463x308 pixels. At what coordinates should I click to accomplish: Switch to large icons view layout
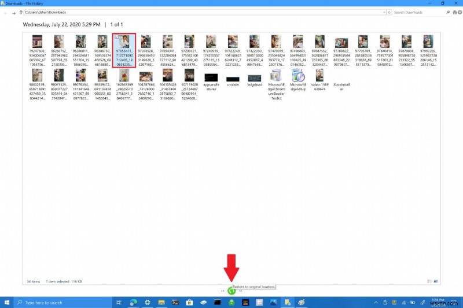point(436,281)
